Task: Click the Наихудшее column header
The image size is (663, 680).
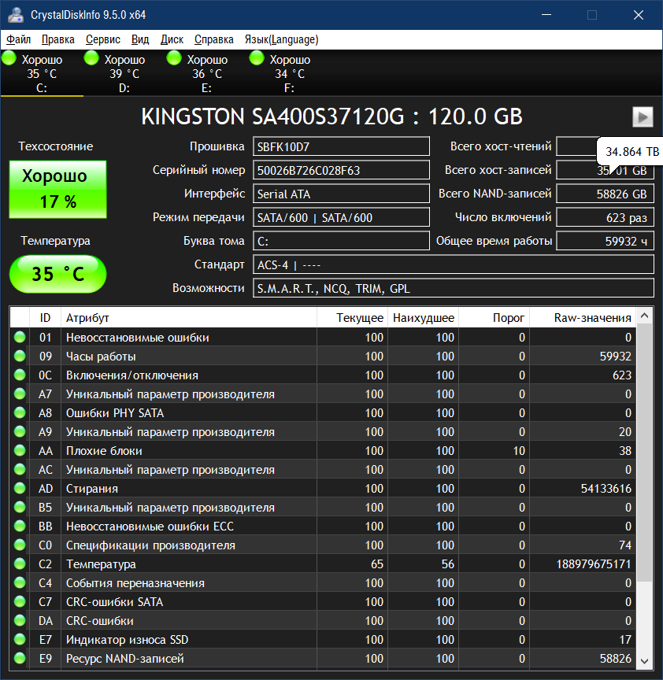Action: click(423, 318)
